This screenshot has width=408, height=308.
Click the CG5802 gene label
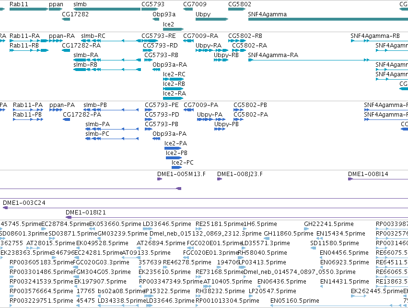pos(240,4)
